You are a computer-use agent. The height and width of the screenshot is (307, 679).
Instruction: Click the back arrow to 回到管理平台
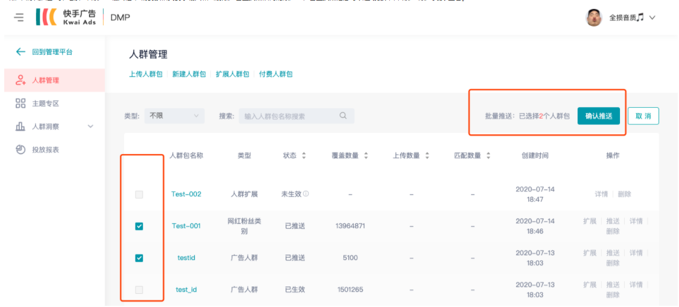[20, 52]
